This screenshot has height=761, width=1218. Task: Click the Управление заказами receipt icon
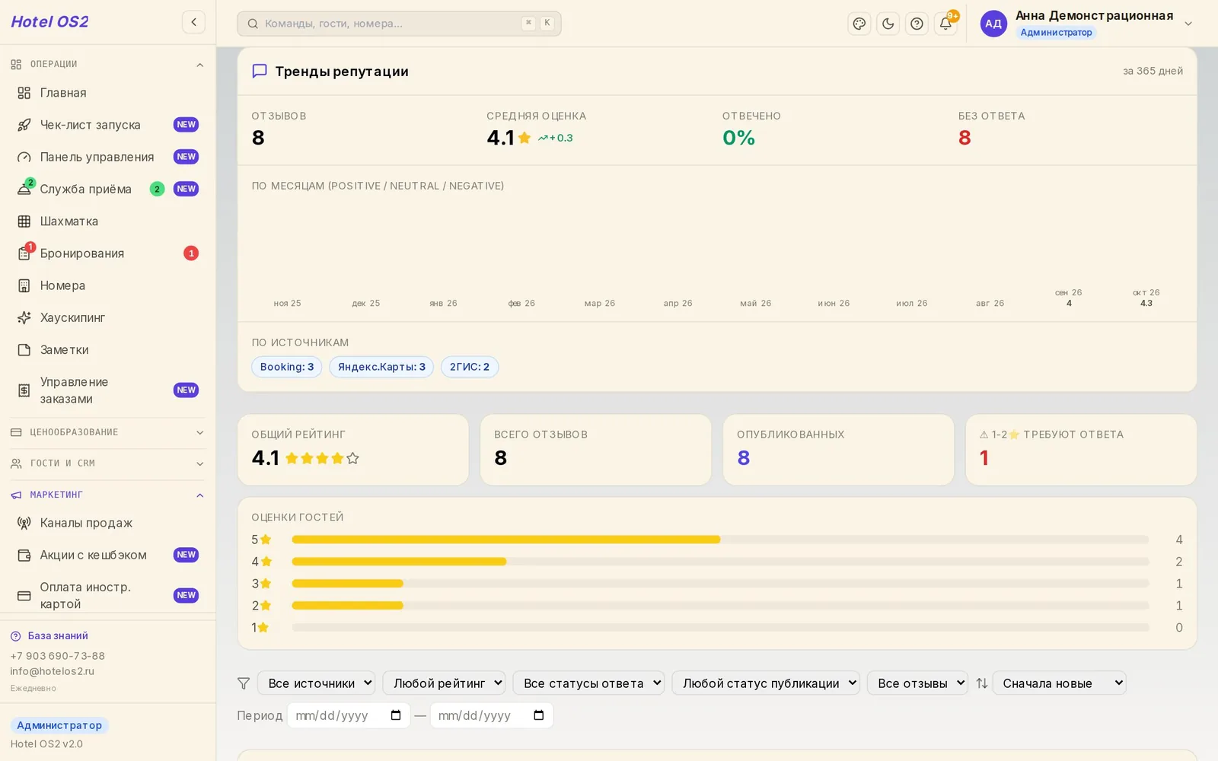point(24,390)
